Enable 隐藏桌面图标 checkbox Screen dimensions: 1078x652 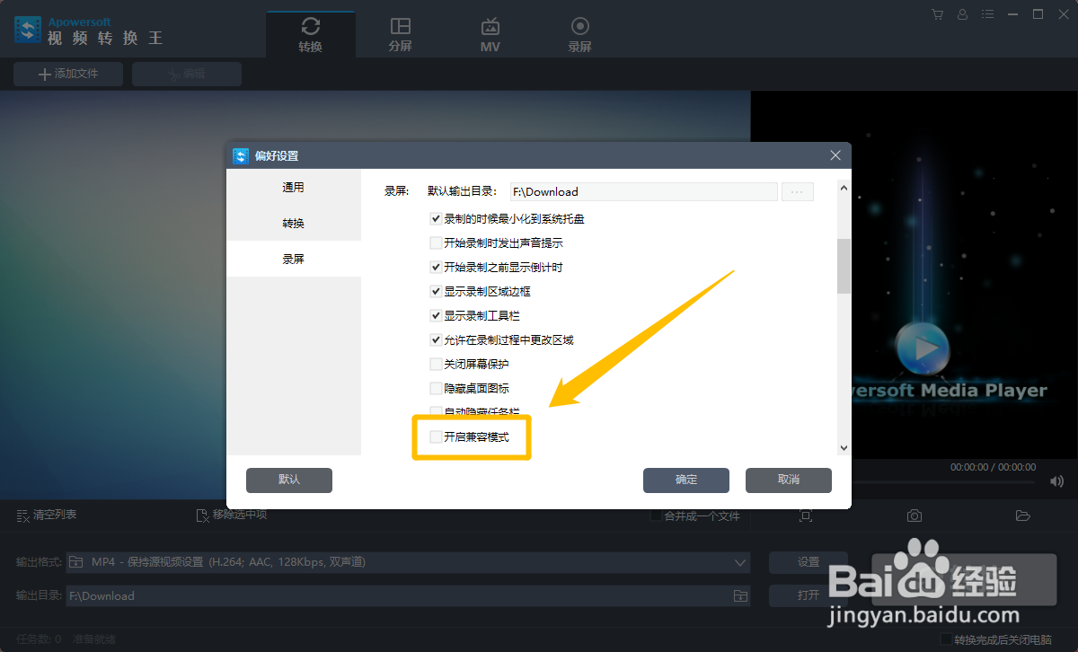tap(436, 388)
